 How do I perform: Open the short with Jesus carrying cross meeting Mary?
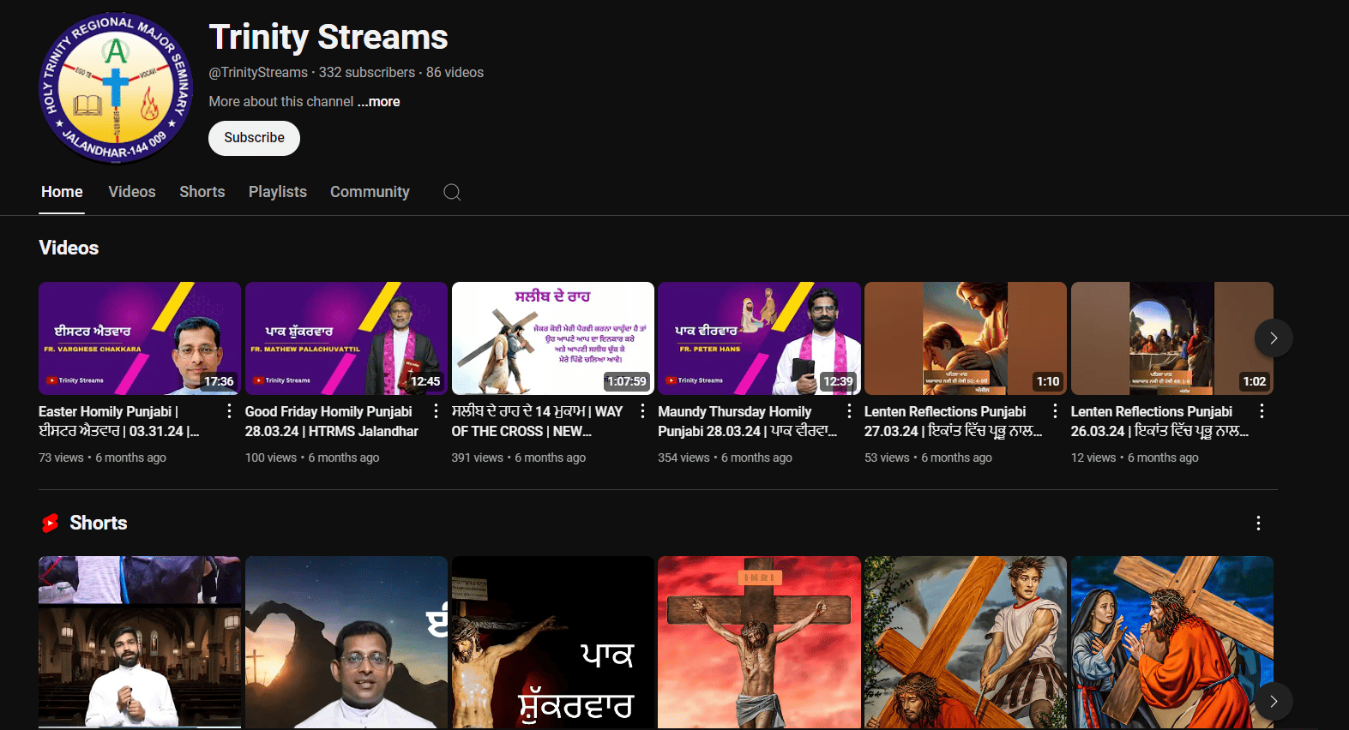click(1172, 643)
